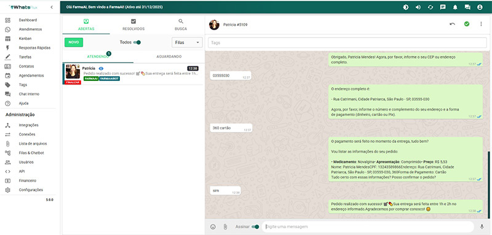
Task: Click the Integrações icon
Action: pos(8,125)
